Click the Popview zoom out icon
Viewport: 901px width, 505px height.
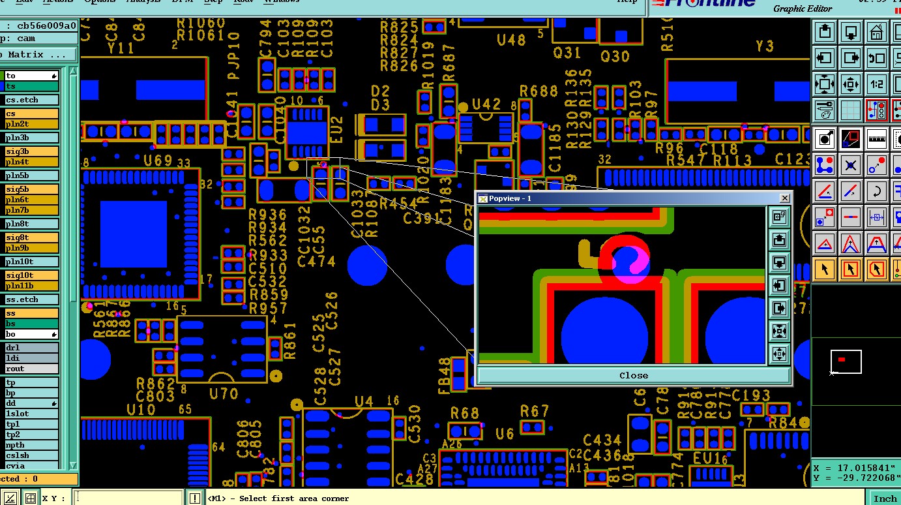click(x=780, y=354)
